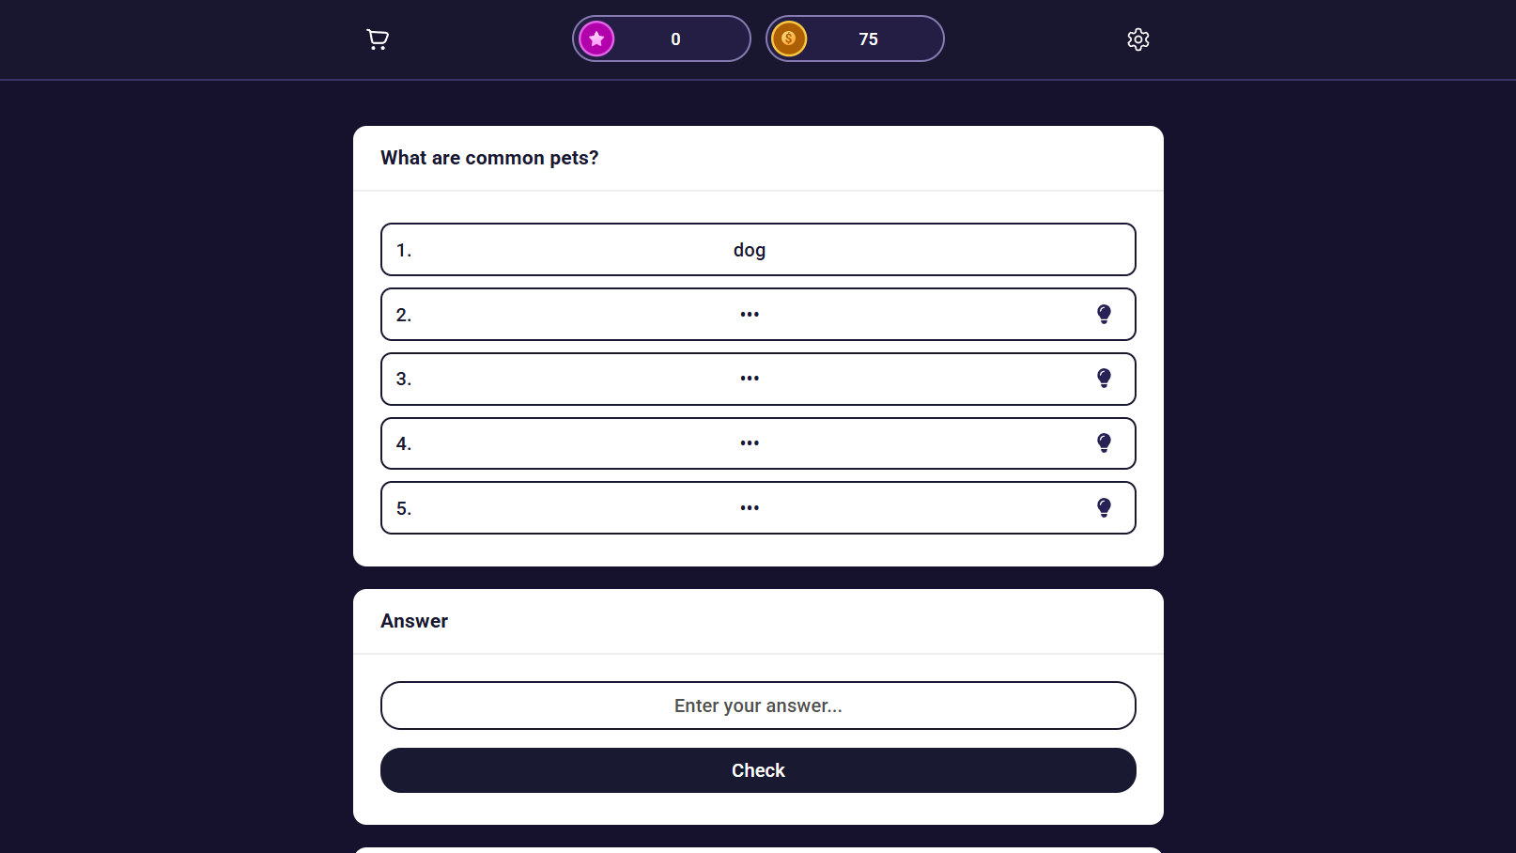Click the purple star points icon
Screen dimensions: 1516x853
tap(596, 39)
